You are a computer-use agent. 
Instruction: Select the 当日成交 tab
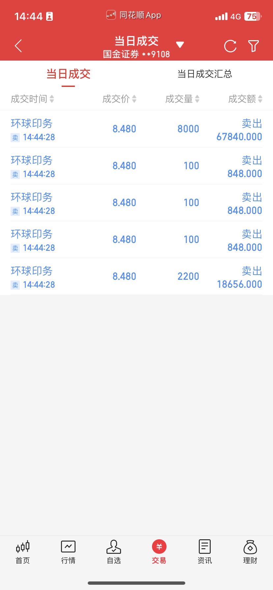click(x=68, y=74)
